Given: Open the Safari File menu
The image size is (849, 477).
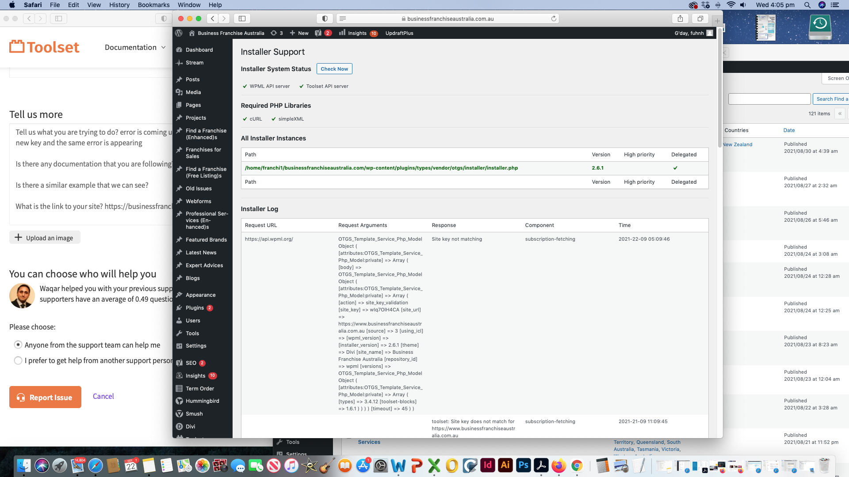Looking at the screenshot, I should tap(55, 5).
